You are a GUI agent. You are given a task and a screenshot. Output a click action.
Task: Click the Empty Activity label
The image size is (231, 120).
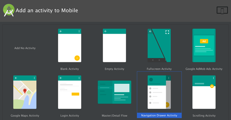tap(115, 69)
